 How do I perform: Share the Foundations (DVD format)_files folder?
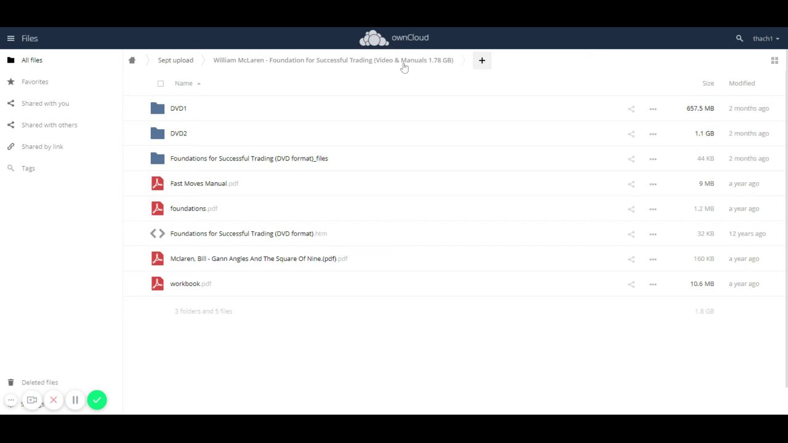coord(631,159)
